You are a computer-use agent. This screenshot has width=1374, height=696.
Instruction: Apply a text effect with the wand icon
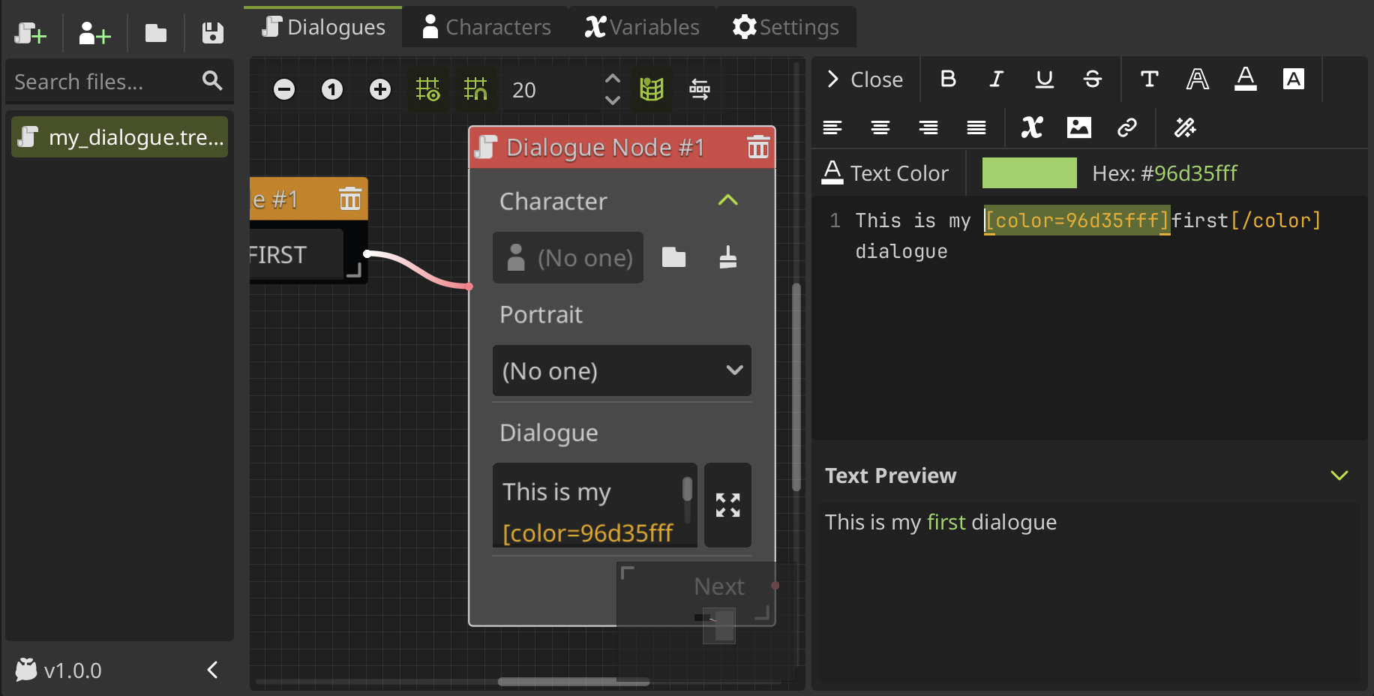coord(1185,127)
